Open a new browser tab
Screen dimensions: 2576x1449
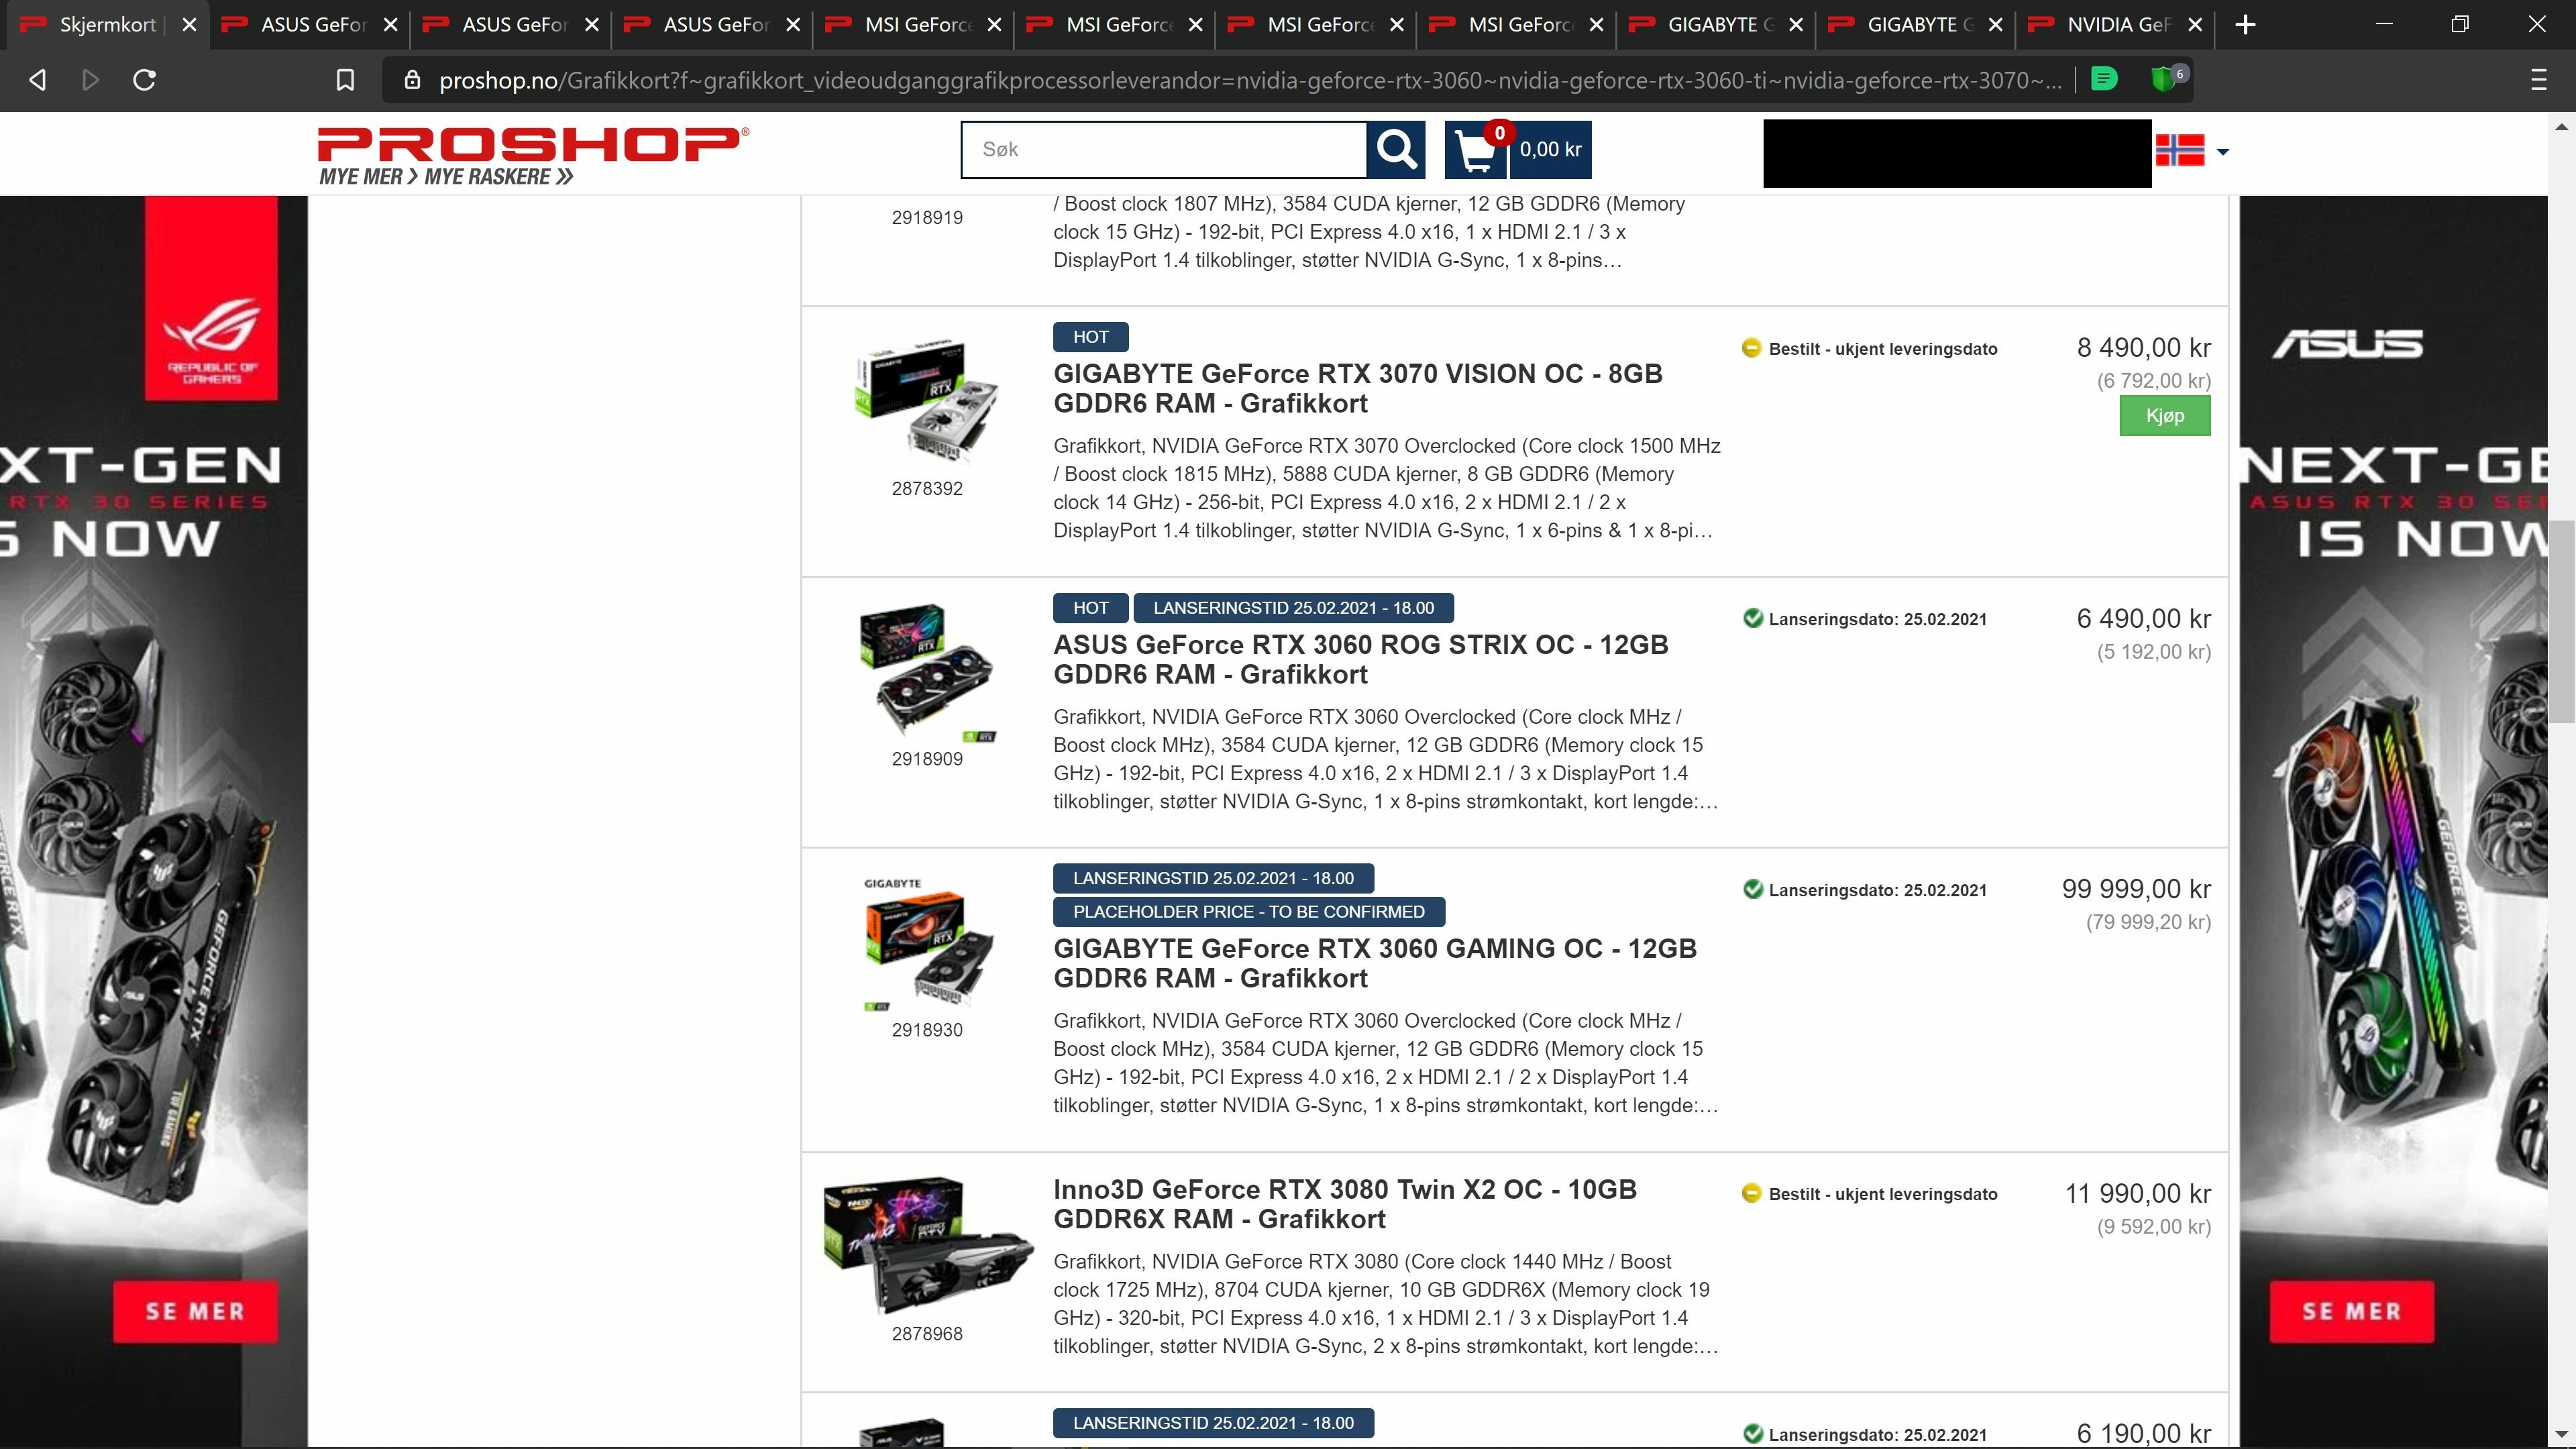pyautogui.click(x=2245, y=25)
